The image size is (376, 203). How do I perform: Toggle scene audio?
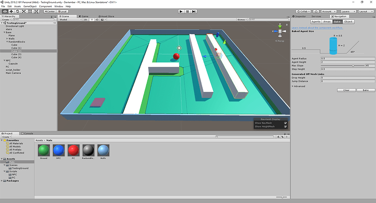(97, 20)
